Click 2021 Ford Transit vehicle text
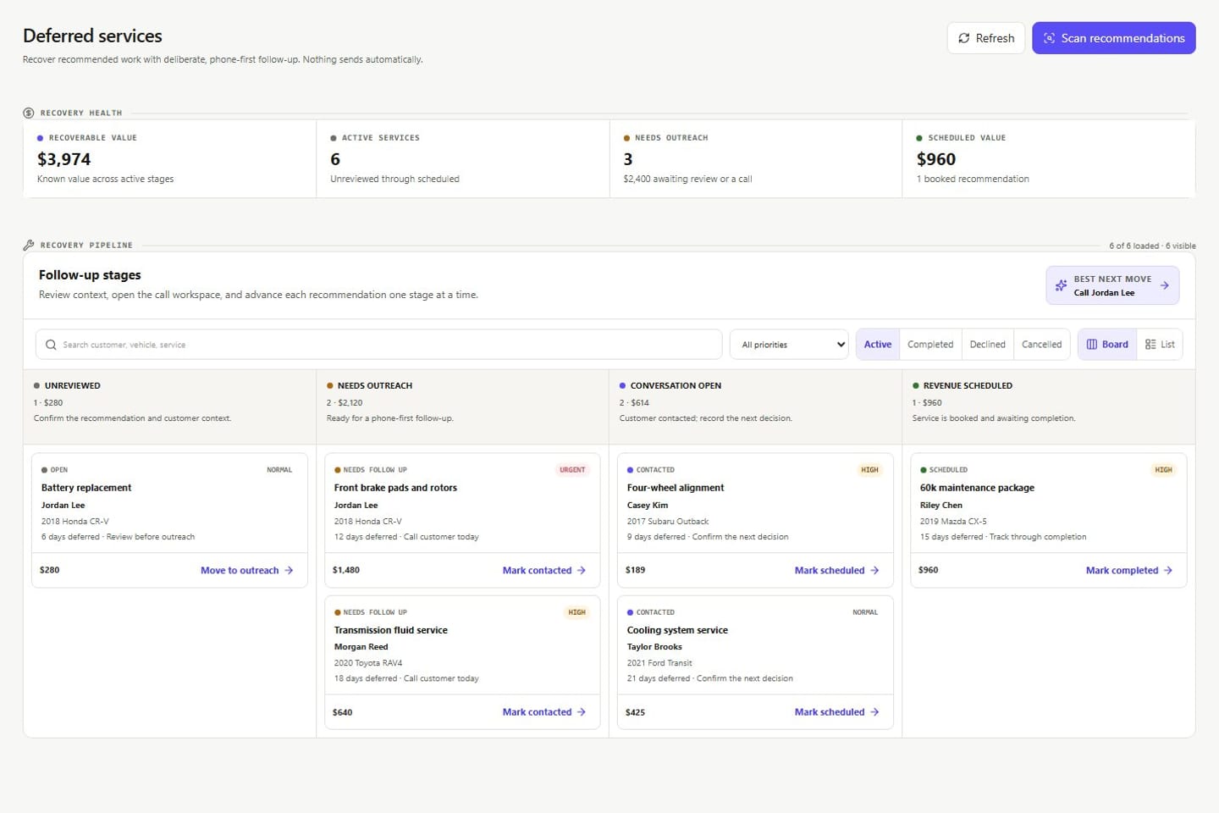Screen dimensions: 1219x813 point(659,663)
